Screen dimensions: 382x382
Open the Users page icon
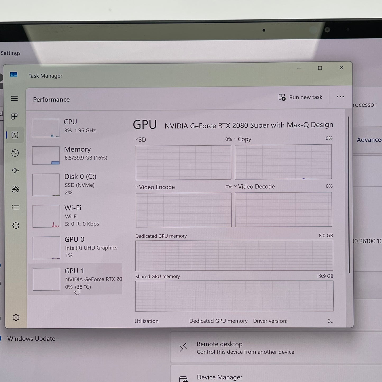(15, 189)
